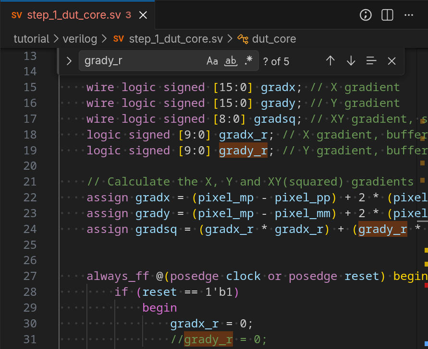428x349 pixels.
Task: Expand the replace field with the chevron
Action: [69, 61]
